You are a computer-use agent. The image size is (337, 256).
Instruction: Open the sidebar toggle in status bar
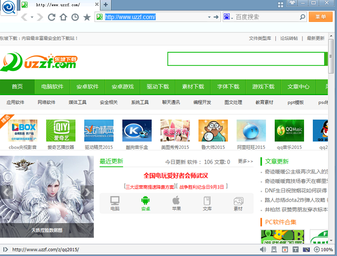5,249
